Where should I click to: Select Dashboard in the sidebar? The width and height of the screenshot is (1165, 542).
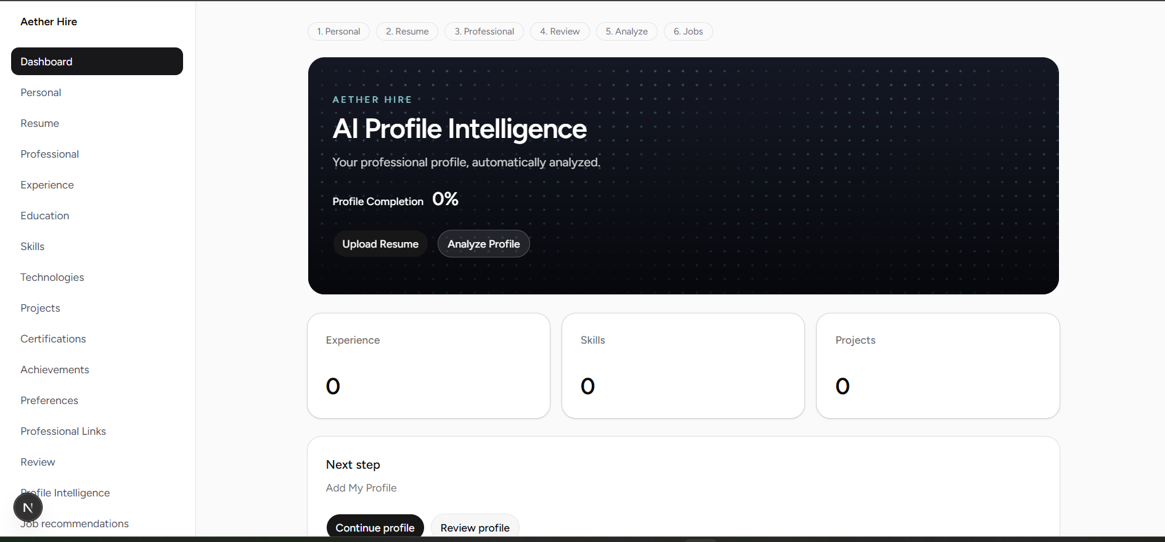97,62
